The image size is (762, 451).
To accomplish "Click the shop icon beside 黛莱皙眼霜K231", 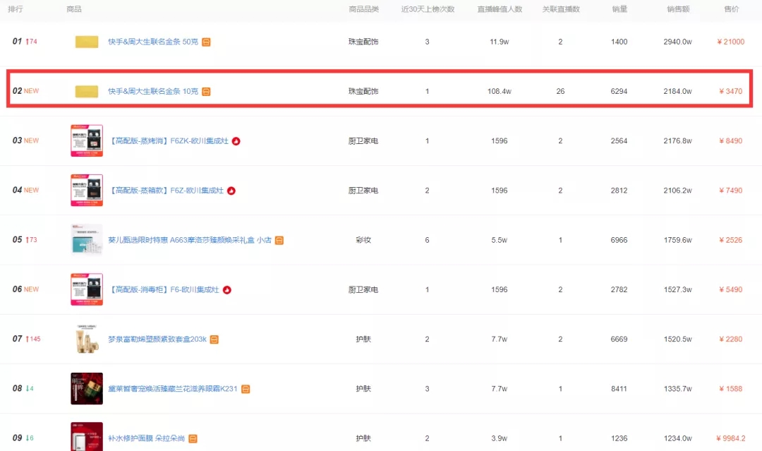I will [x=244, y=388].
